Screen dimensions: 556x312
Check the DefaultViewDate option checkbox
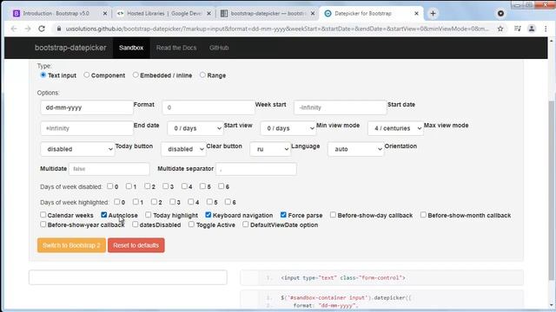pos(245,224)
